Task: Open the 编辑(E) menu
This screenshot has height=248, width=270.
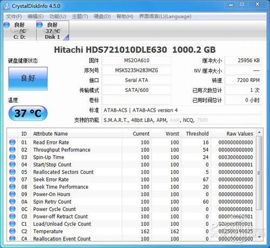Action: pos(36,17)
